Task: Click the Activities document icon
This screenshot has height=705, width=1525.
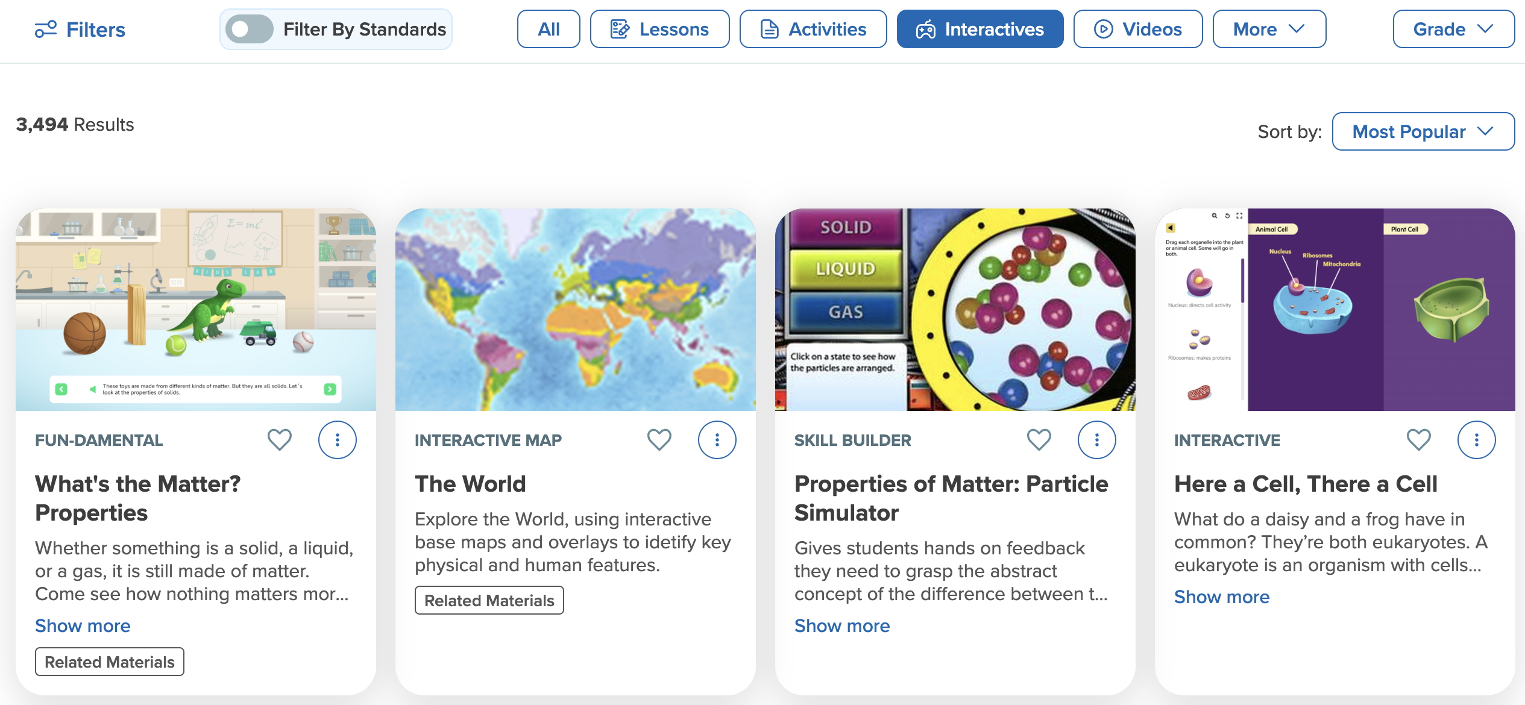Action: pos(770,28)
